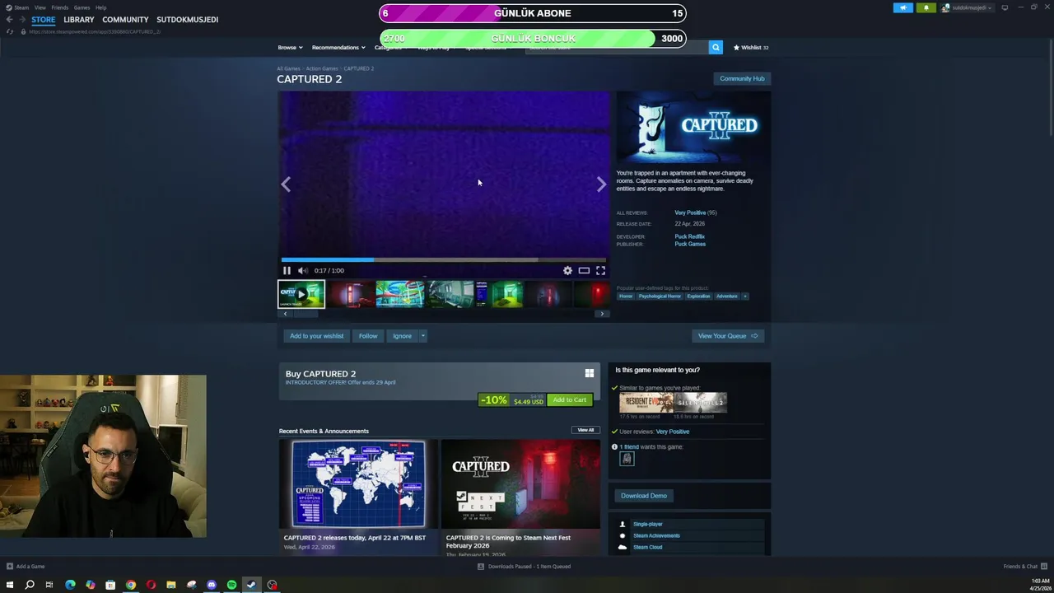The image size is (1054, 593).
Task: Open View Your Queue
Action: click(728, 336)
